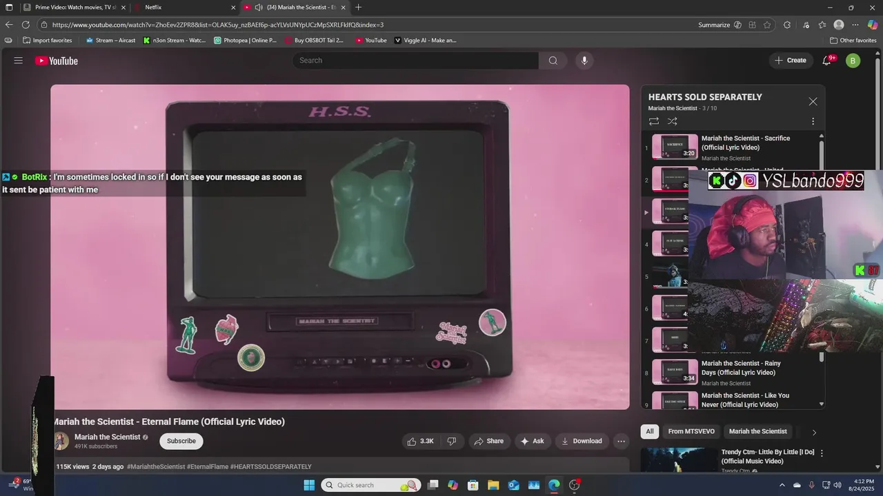
Task: Dislike the Eternal Flame video
Action: (x=452, y=441)
